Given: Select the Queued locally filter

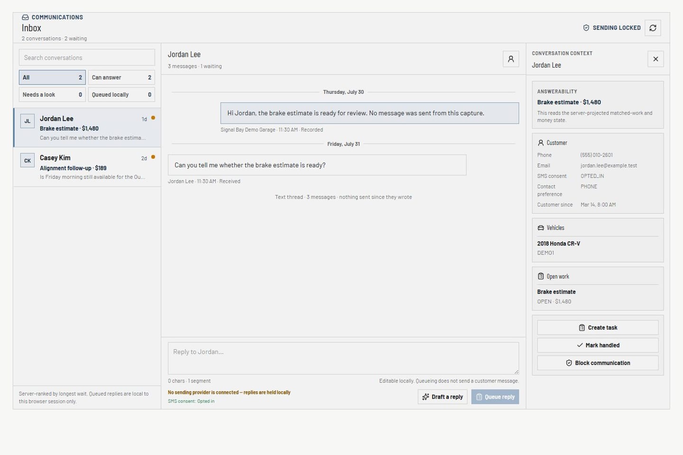Looking at the screenshot, I should [x=121, y=95].
